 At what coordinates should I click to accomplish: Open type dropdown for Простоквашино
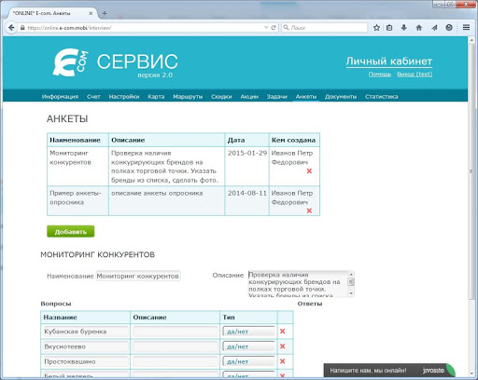[x=248, y=361]
